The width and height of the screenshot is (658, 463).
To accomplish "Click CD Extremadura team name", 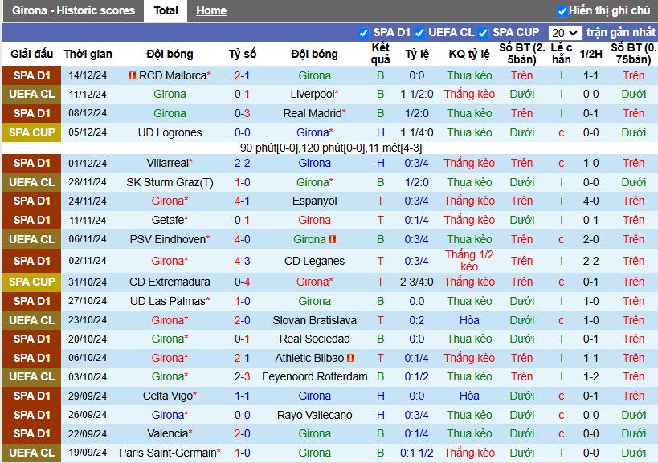I will click(170, 282).
